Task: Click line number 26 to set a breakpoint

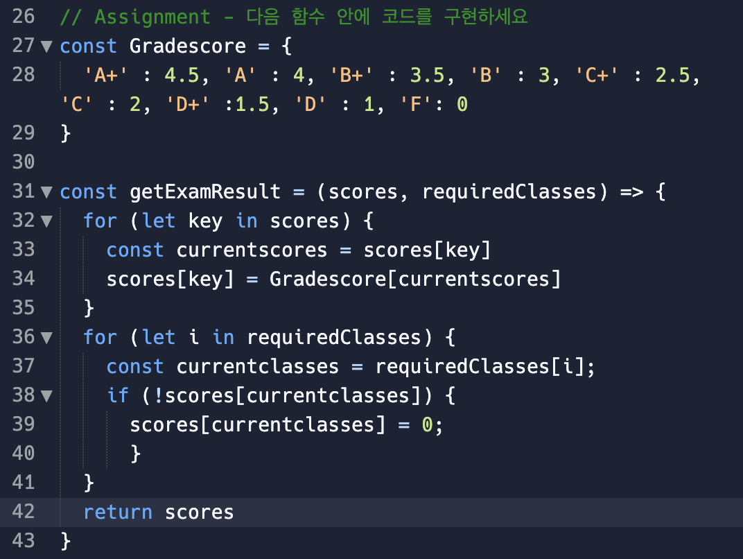Action: (24, 16)
